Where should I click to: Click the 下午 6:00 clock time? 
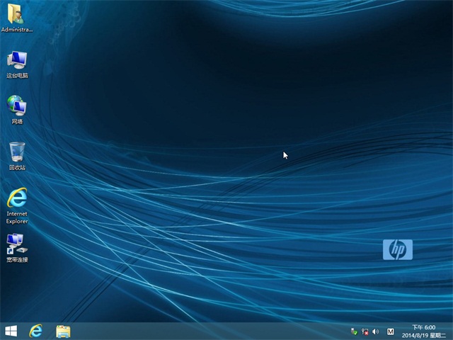tap(424, 327)
